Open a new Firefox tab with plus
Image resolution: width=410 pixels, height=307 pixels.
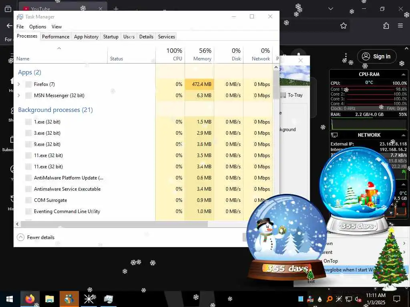point(116,9)
